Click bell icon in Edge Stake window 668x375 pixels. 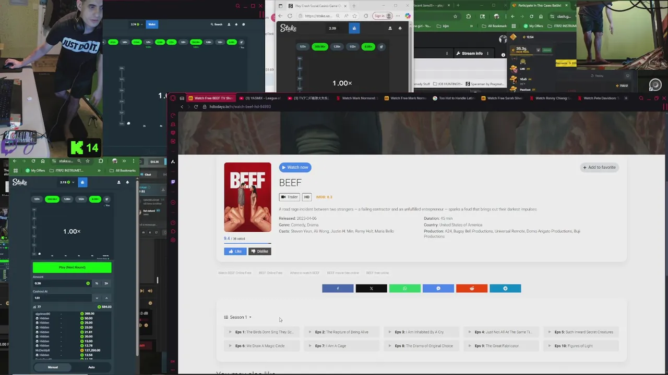coord(400,28)
